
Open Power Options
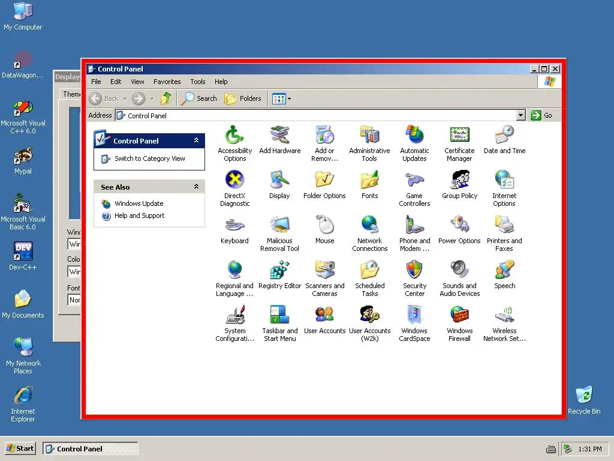(459, 230)
